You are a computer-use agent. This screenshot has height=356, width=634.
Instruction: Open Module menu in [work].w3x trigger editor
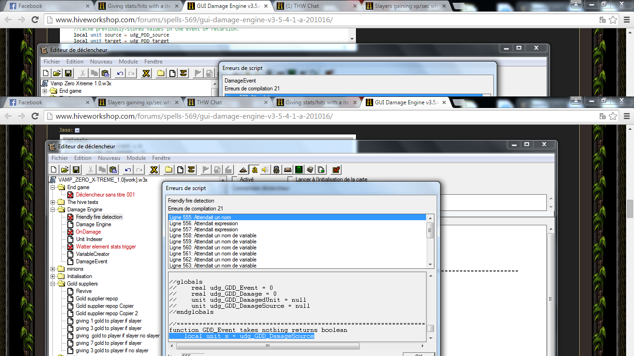coord(136,158)
